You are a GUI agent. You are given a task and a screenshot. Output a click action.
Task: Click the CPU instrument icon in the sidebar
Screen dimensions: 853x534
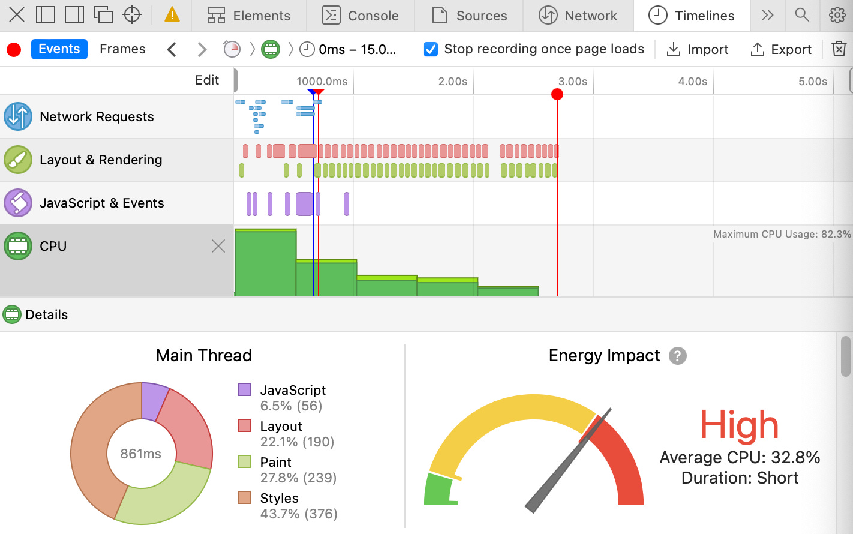pos(18,246)
